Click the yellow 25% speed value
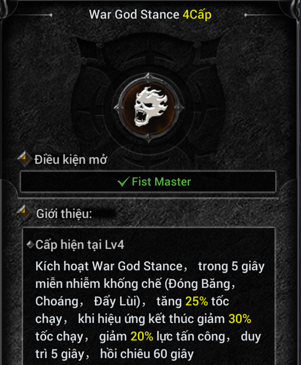The image size is (301, 365). click(x=196, y=301)
